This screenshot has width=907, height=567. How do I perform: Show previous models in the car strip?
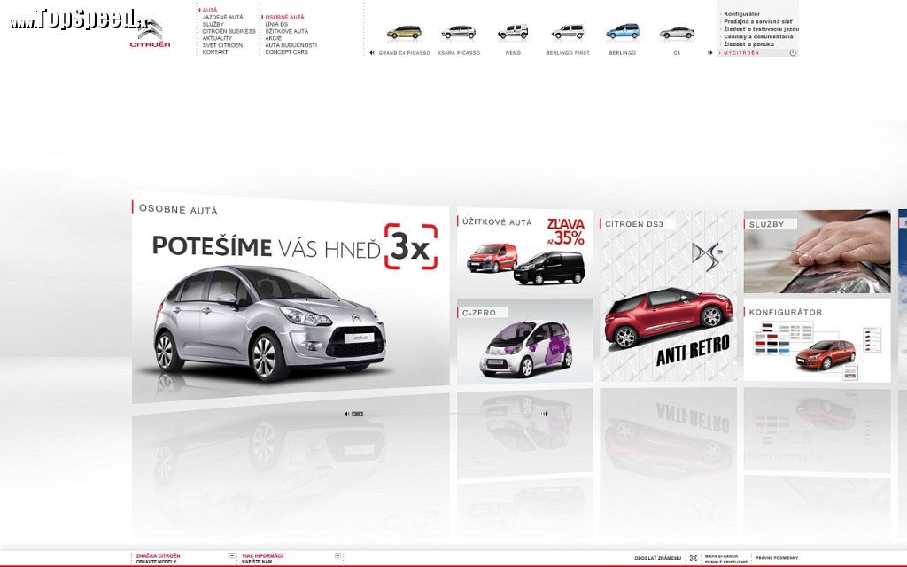(x=372, y=52)
